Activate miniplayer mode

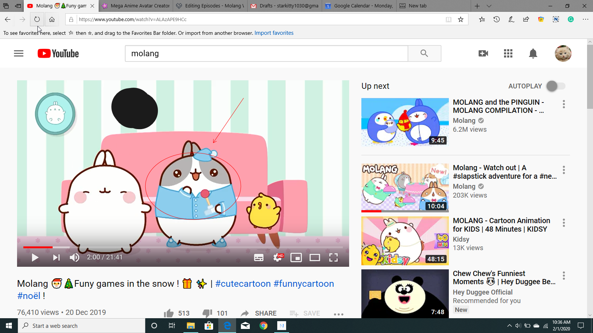coord(296,258)
